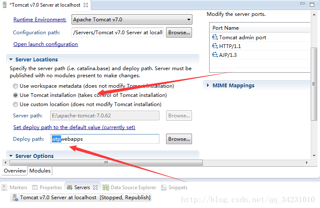Click the Markers view icon

coord(5,187)
